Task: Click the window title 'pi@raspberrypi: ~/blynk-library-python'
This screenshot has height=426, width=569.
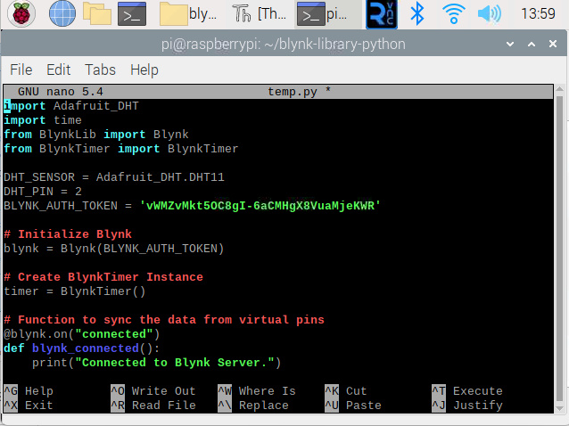Action: coord(283,45)
